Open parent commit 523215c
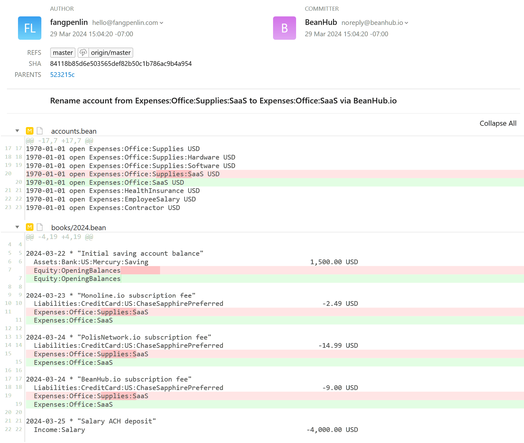This screenshot has width=524, height=443. click(x=62, y=75)
